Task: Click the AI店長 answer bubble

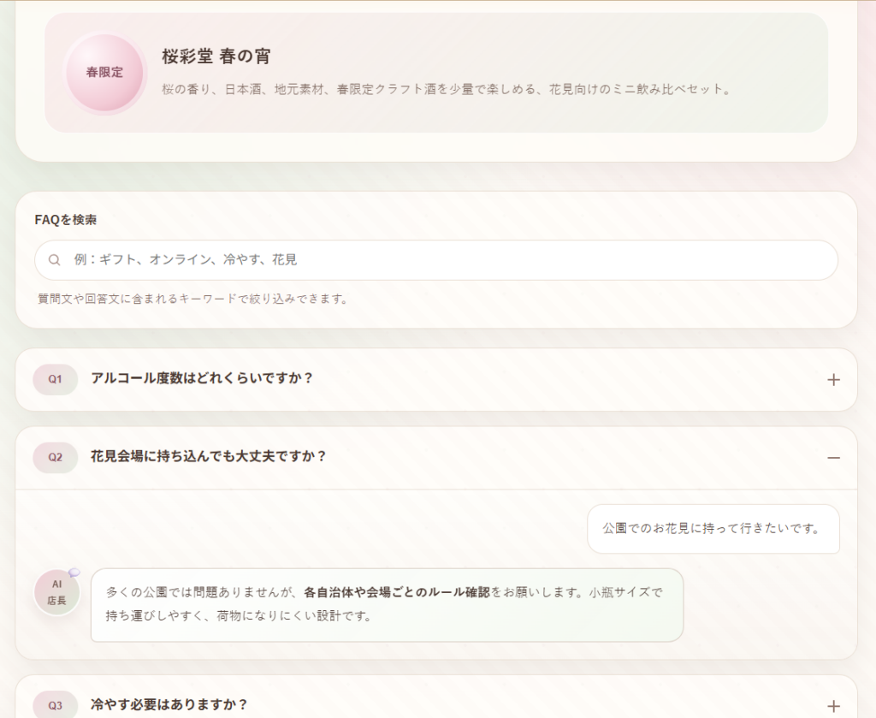Action: [387, 605]
